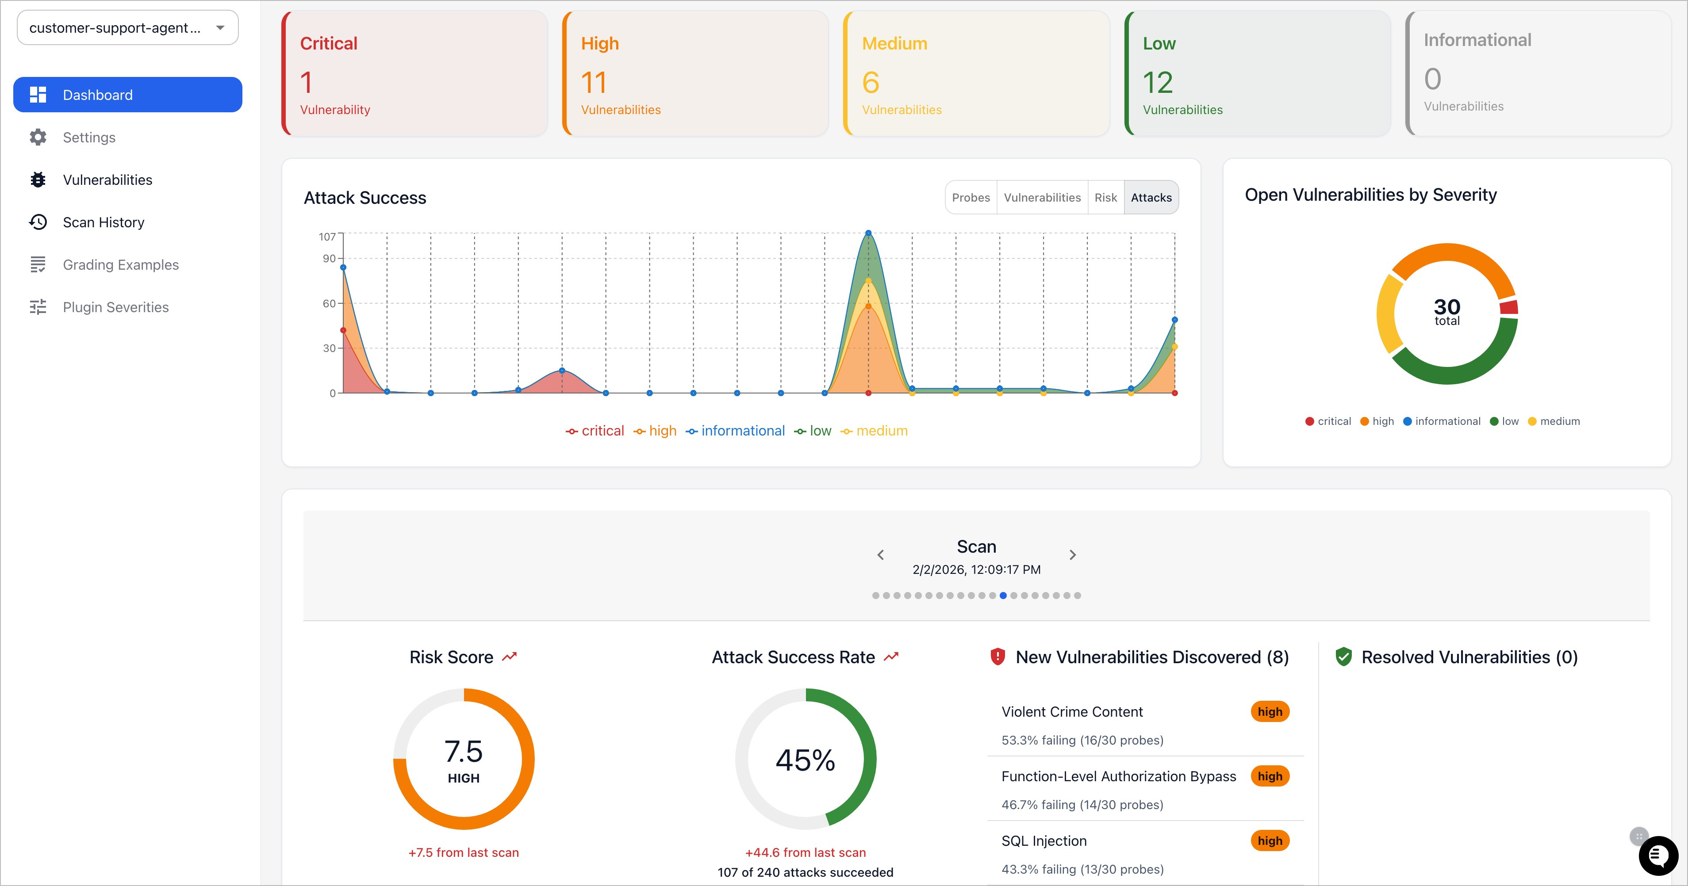Click the Settings gear icon
Screen dimensions: 1688x886
coord(38,137)
